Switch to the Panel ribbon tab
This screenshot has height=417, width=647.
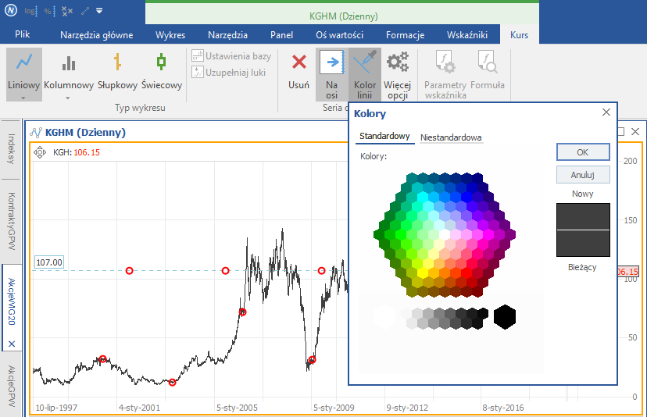point(282,35)
